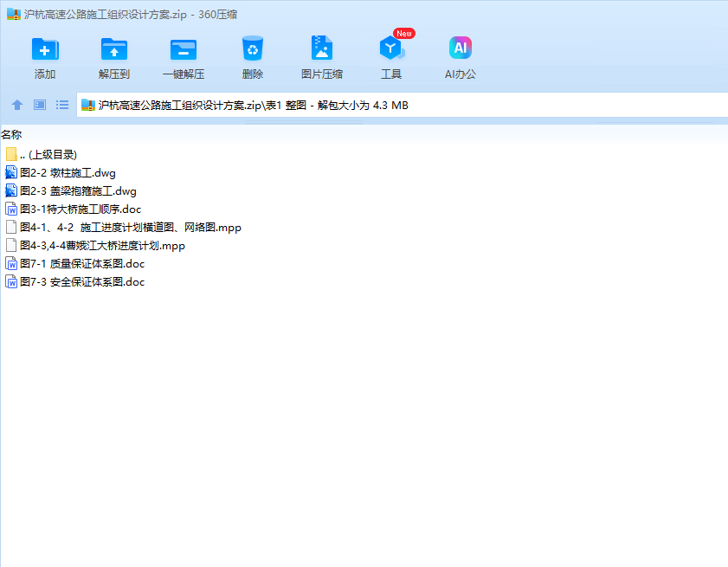Select 图4-1、4-2 施工进度计划横道图、网络图.mpp
Image resolution: width=728 pixels, height=567 pixels.
pyautogui.click(x=124, y=227)
